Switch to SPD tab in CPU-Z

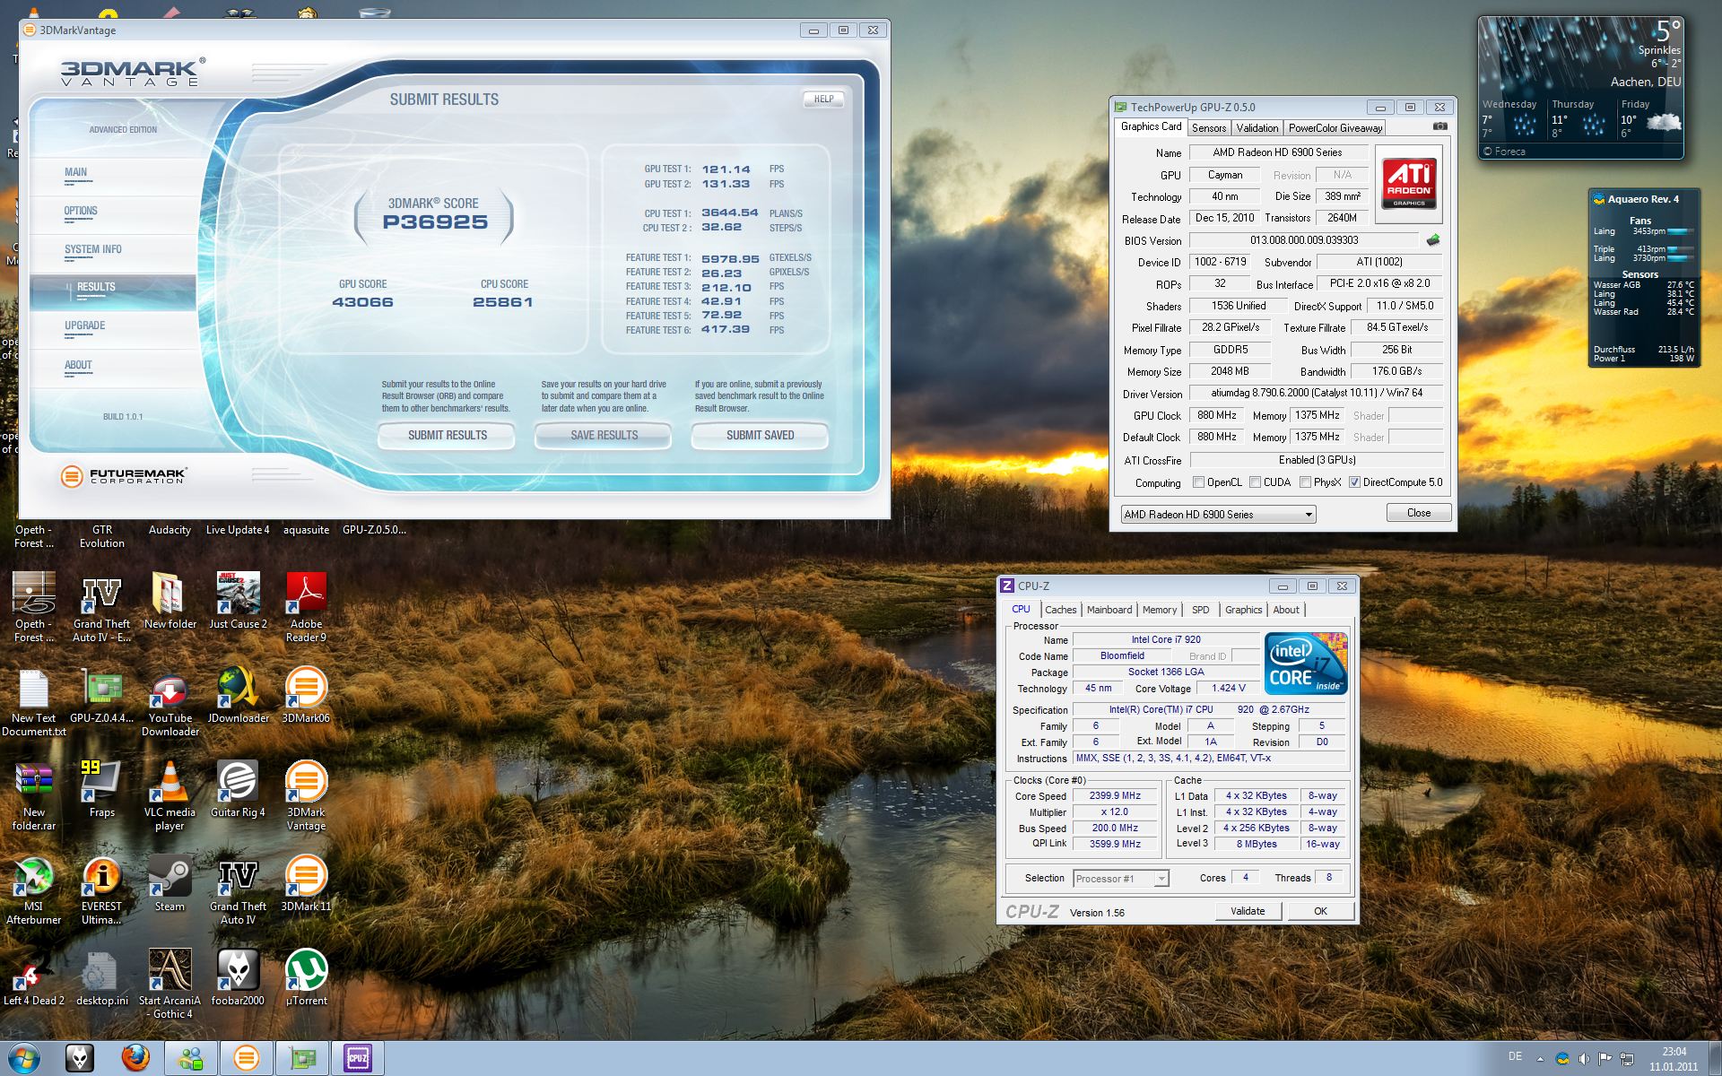[1201, 610]
